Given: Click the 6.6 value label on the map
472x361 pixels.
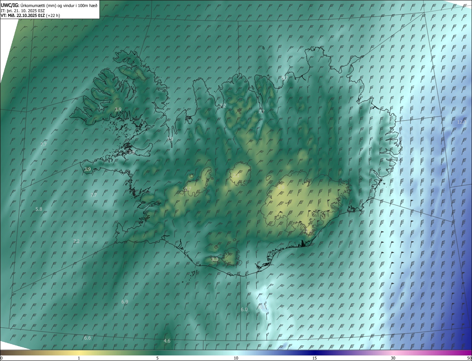Looking at the screenshot, I should (87, 338).
